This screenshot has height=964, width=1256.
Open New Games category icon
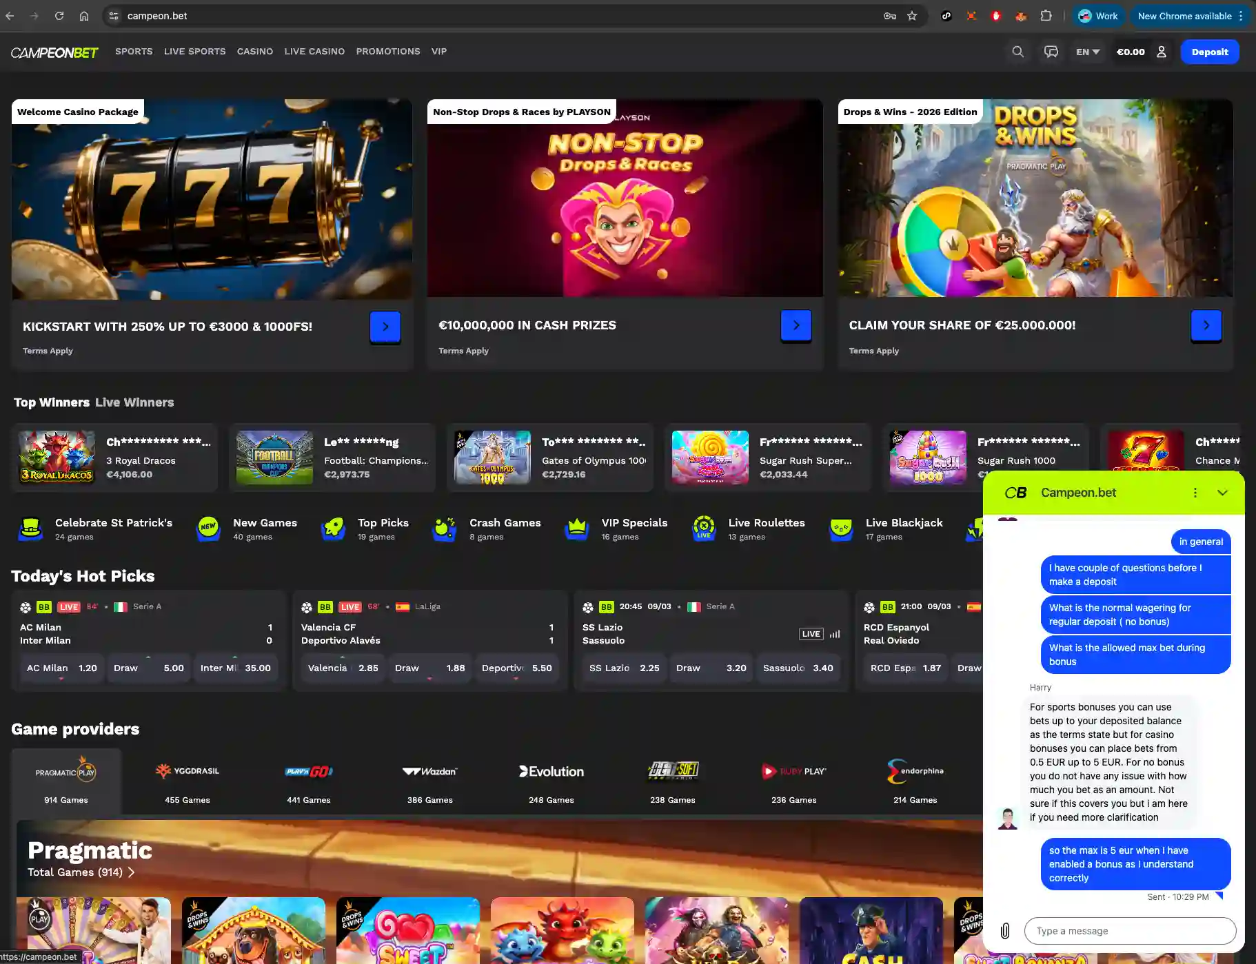point(208,529)
